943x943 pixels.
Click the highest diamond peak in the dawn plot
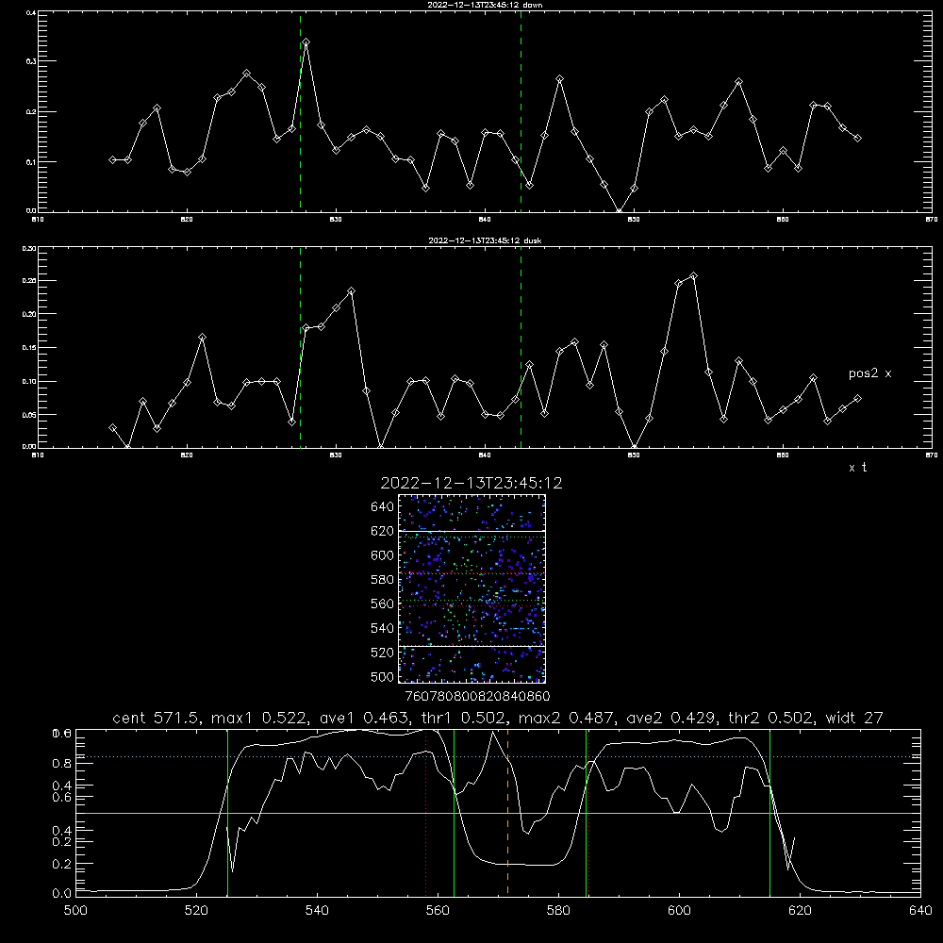click(306, 42)
